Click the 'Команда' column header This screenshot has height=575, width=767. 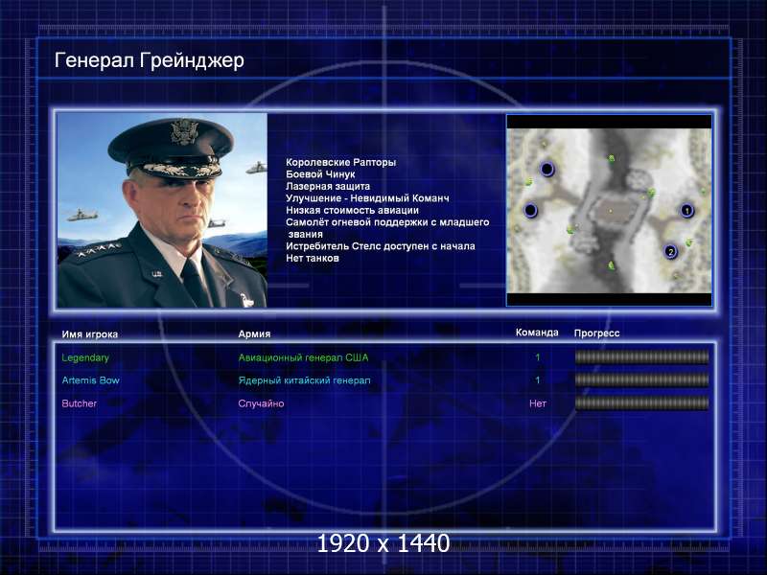[537, 333]
